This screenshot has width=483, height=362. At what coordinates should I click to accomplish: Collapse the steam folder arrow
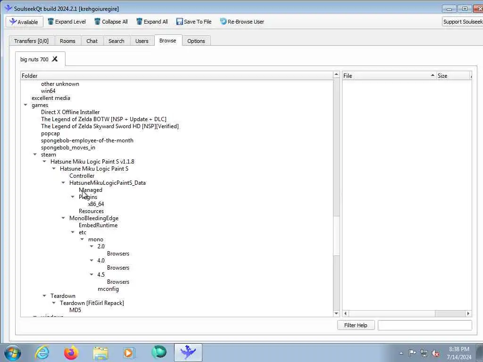click(35, 155)
